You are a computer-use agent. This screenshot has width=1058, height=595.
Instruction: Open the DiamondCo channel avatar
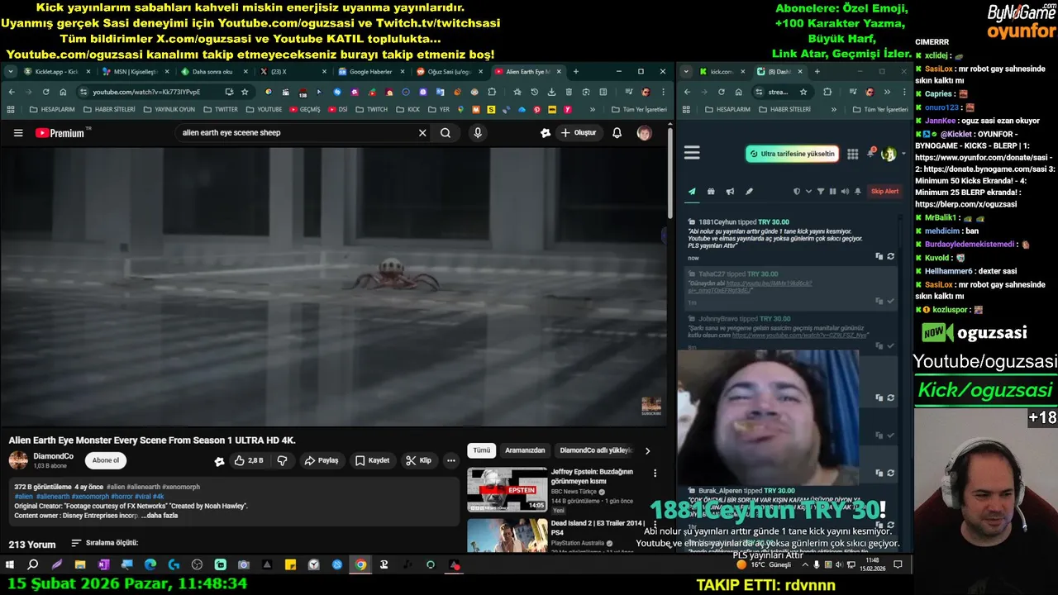click(x=18, y=460)
